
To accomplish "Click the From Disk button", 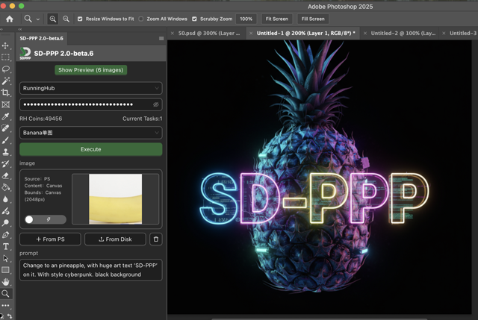I will [x=115, y=239].
